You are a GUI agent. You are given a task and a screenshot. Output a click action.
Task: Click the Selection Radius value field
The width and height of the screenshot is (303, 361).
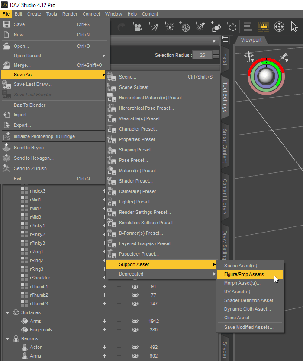point(202,55)
